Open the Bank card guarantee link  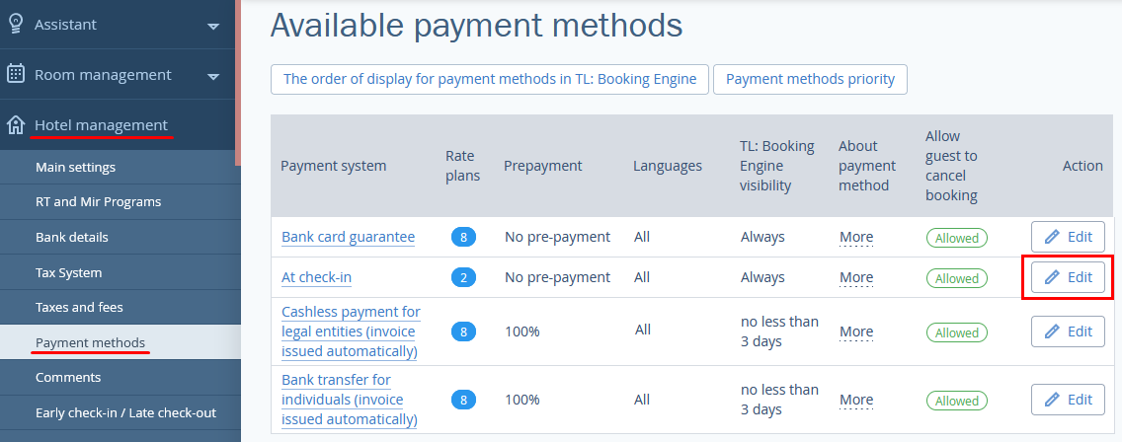tap(348, 237)
